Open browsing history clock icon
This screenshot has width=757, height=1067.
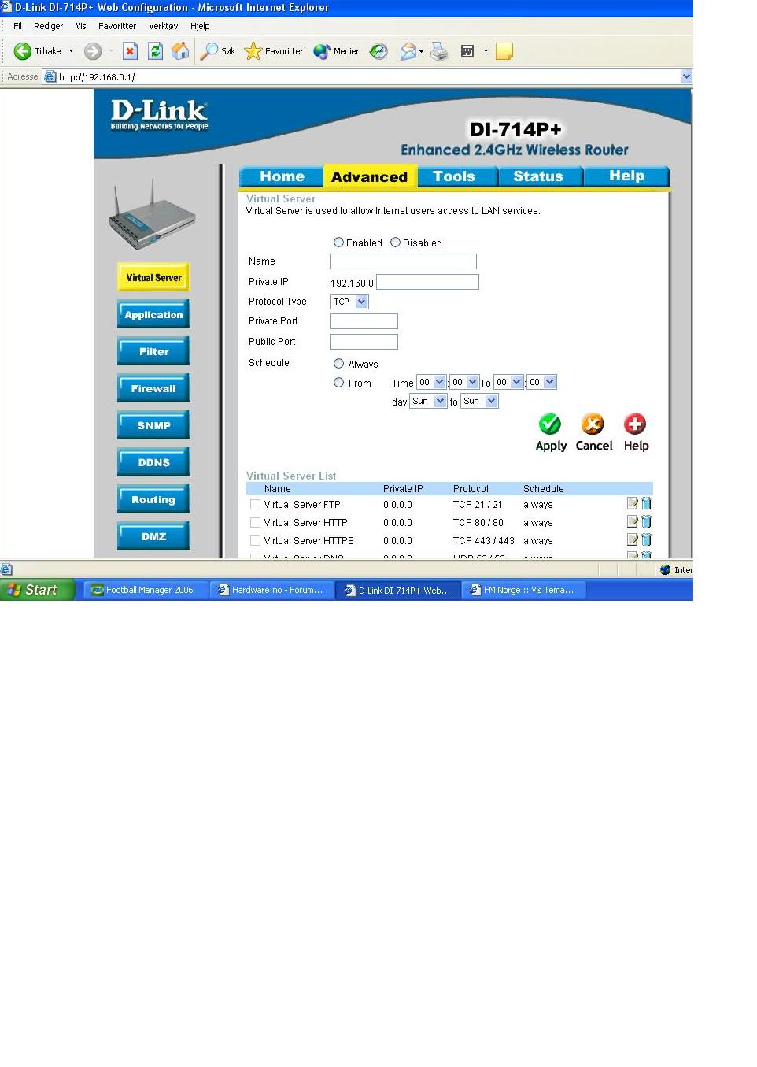click(x=378, y=51)
